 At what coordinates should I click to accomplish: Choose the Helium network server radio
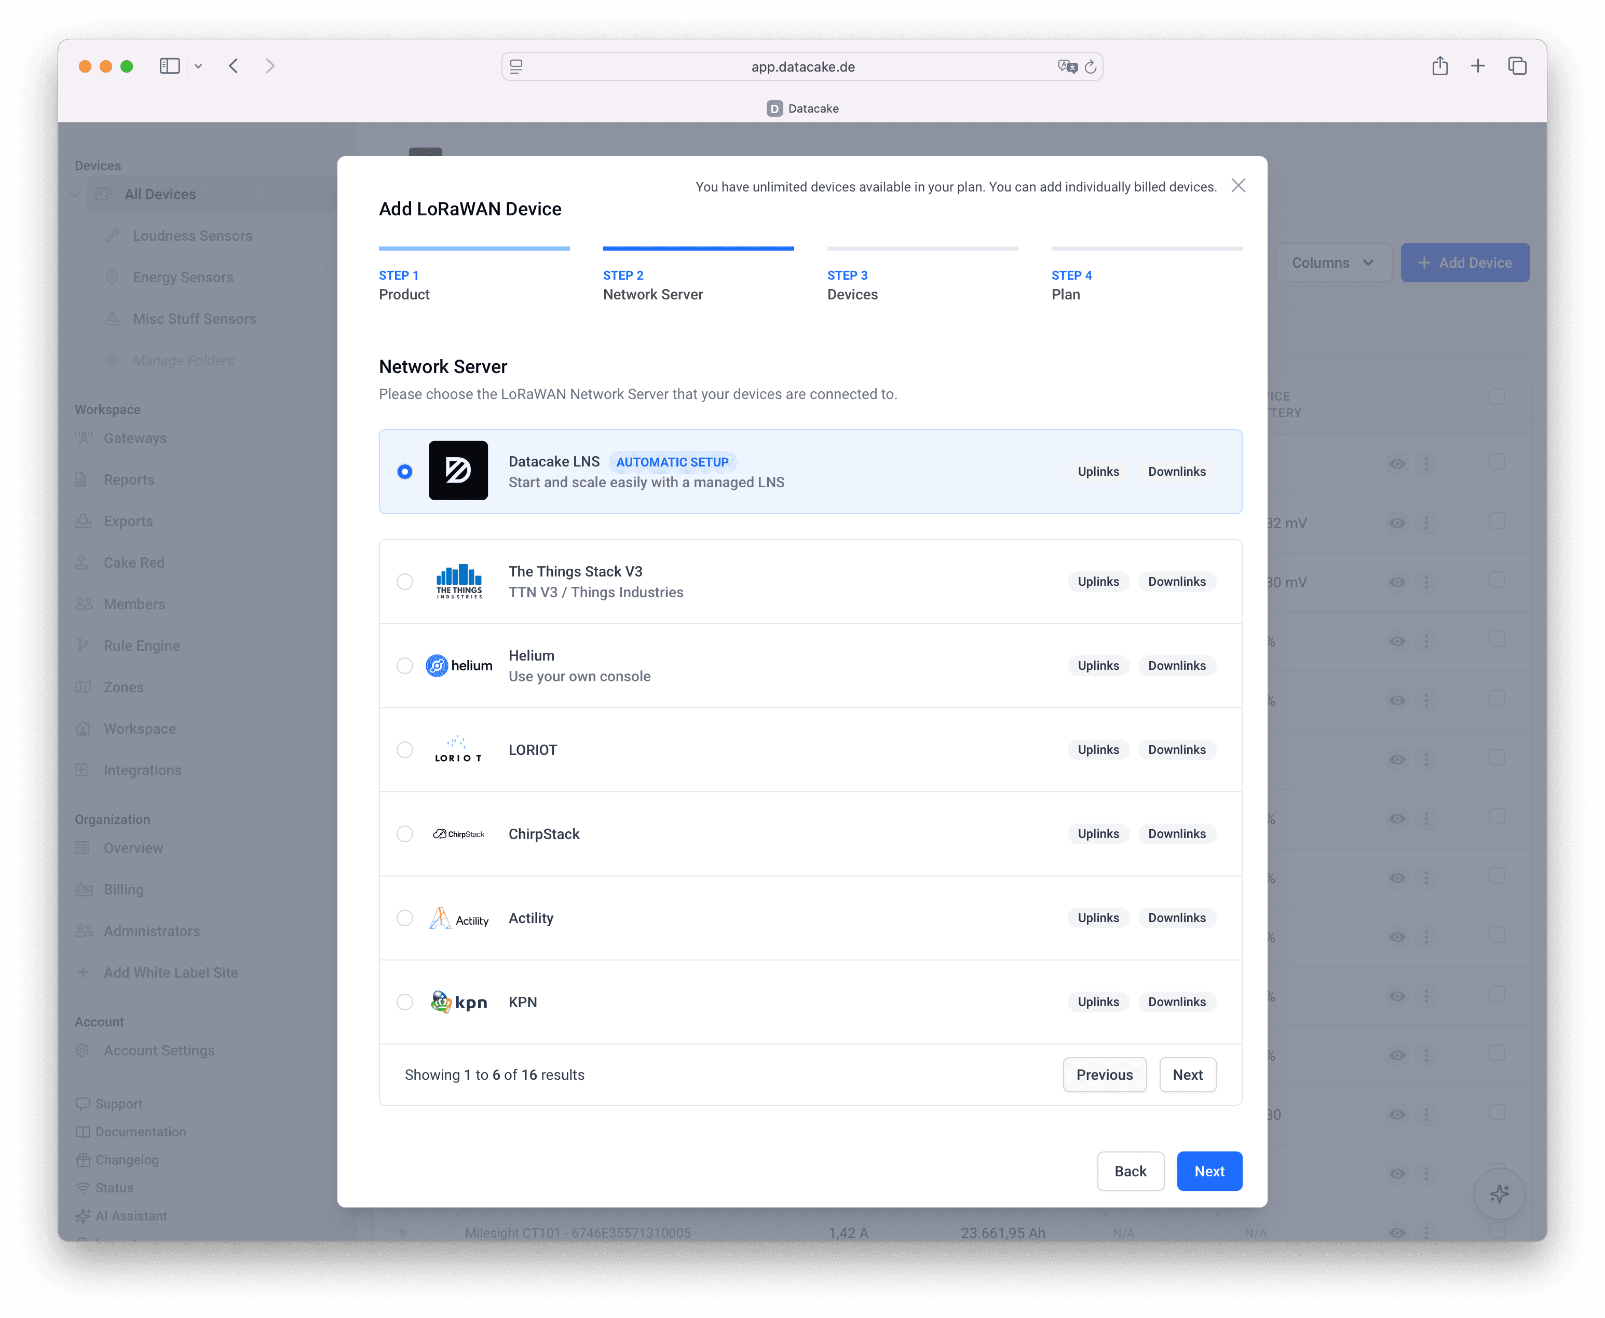tap(405, 666)
